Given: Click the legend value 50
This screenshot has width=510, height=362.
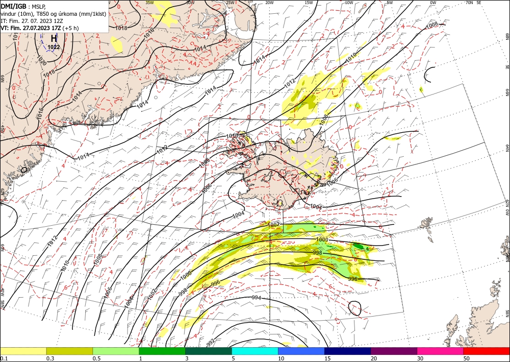Looking at the screenshot, I should click(x=467, y=358).
